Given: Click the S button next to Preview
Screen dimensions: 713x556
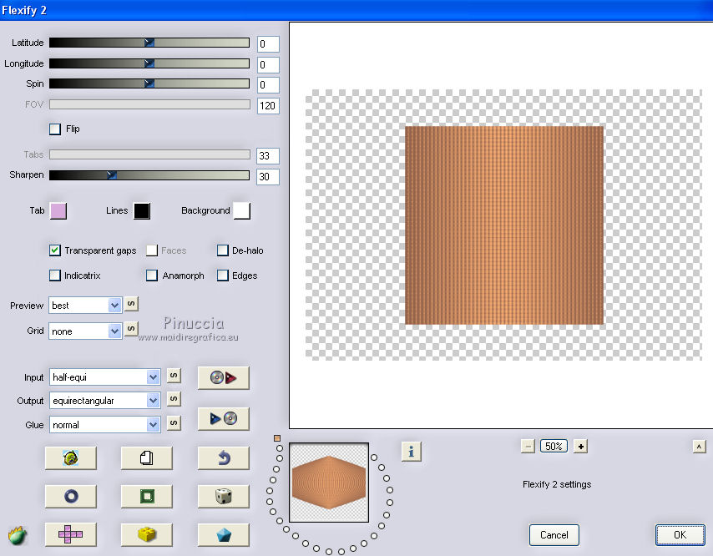Looking at the screenshot, I should (x=131, y=304).
